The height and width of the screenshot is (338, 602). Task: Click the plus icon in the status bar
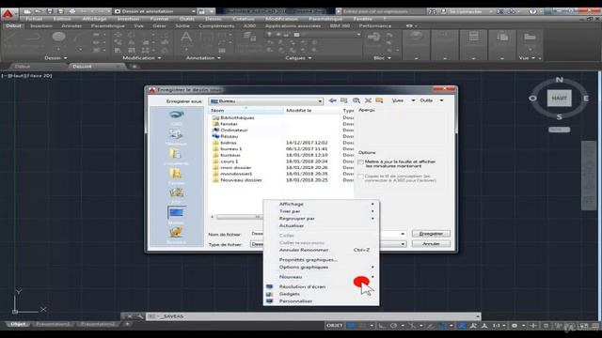533,326
